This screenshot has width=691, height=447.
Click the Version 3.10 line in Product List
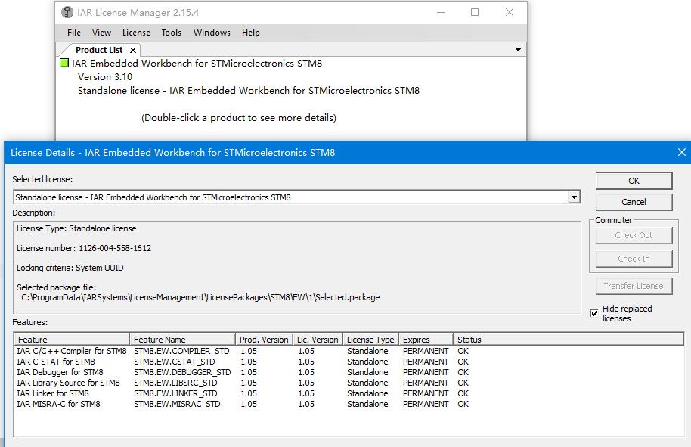point(105,76)
